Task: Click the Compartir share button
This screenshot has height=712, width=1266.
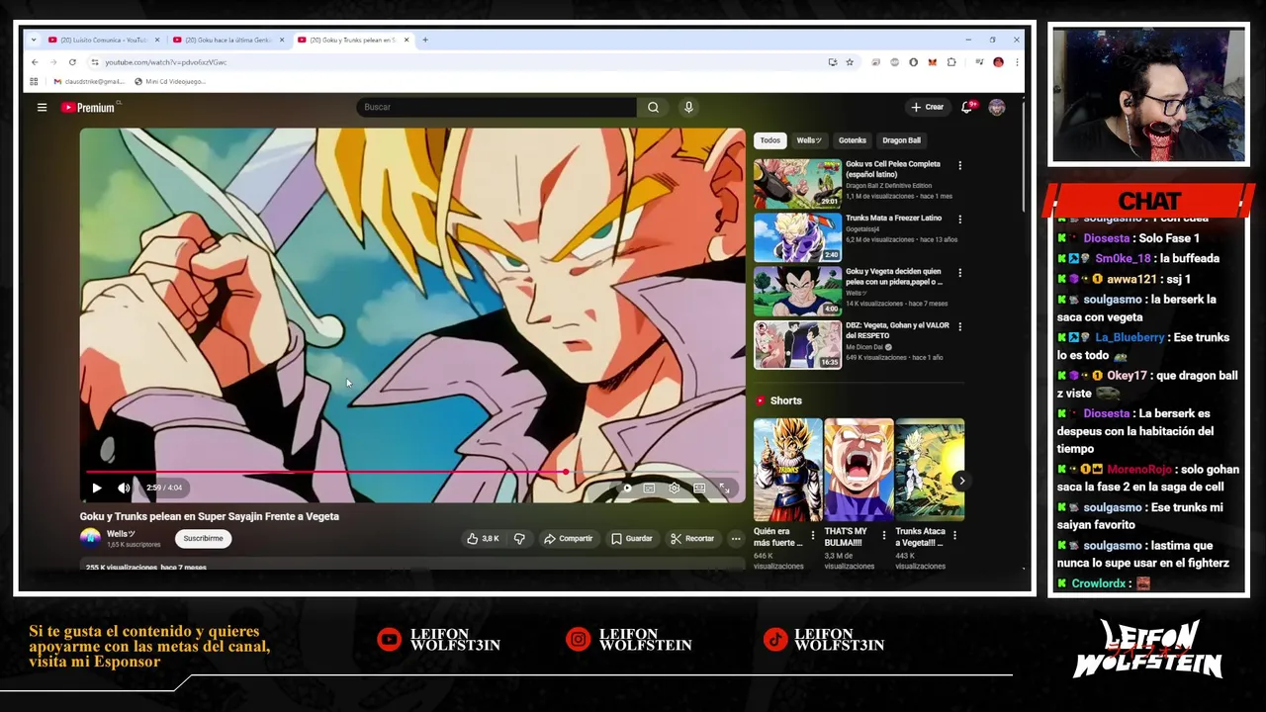Action: click(569, 539)
